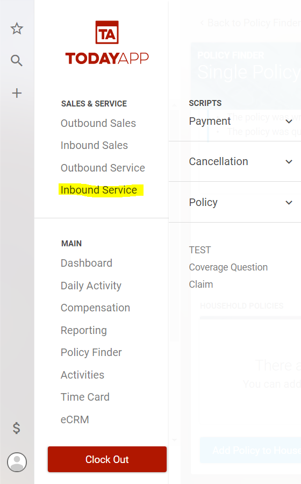Open the TEST script link

click(x=200, y=250)
